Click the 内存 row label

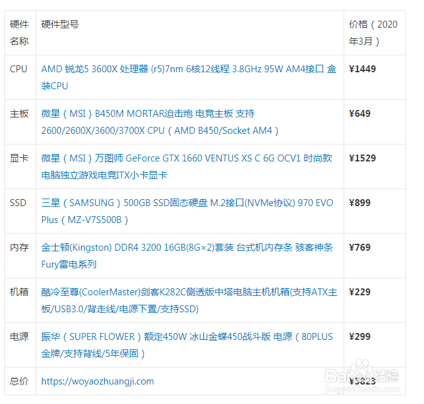19,248
